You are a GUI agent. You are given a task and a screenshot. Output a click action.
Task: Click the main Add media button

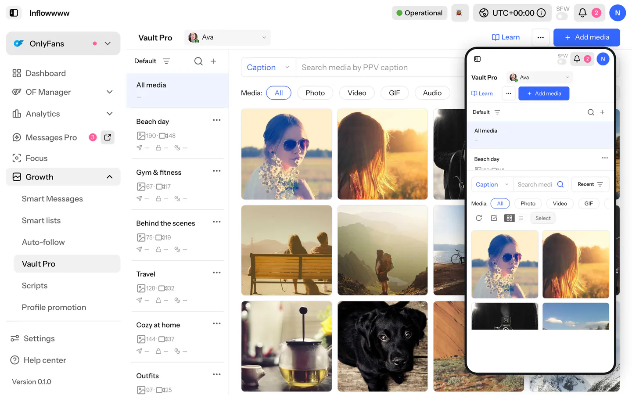pos(587,37)
